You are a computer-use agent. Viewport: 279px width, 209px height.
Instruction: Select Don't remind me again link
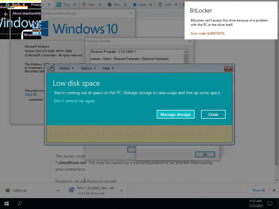click(74, 101)
